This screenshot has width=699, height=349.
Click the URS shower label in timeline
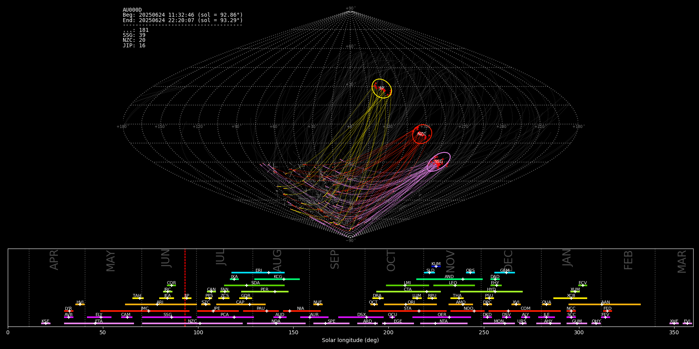[x=522, y=321]
